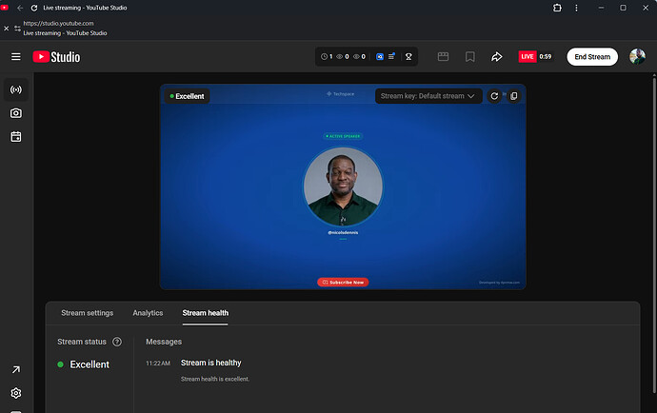Open the Manage calendar icon in sidebar

[16, 136]
